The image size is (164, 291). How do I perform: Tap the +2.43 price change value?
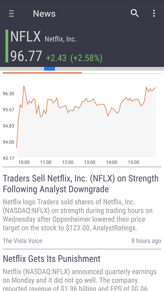click(x=56, y=58)
